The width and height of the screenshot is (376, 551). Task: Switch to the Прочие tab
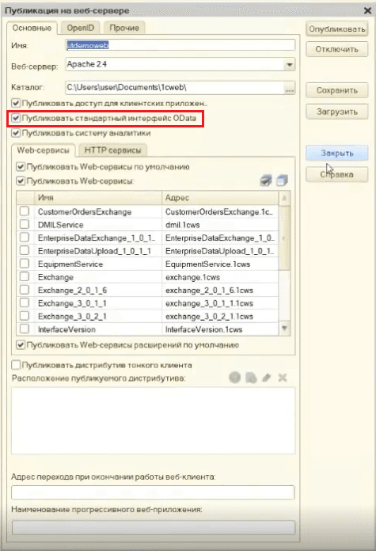tap(124, 28)
